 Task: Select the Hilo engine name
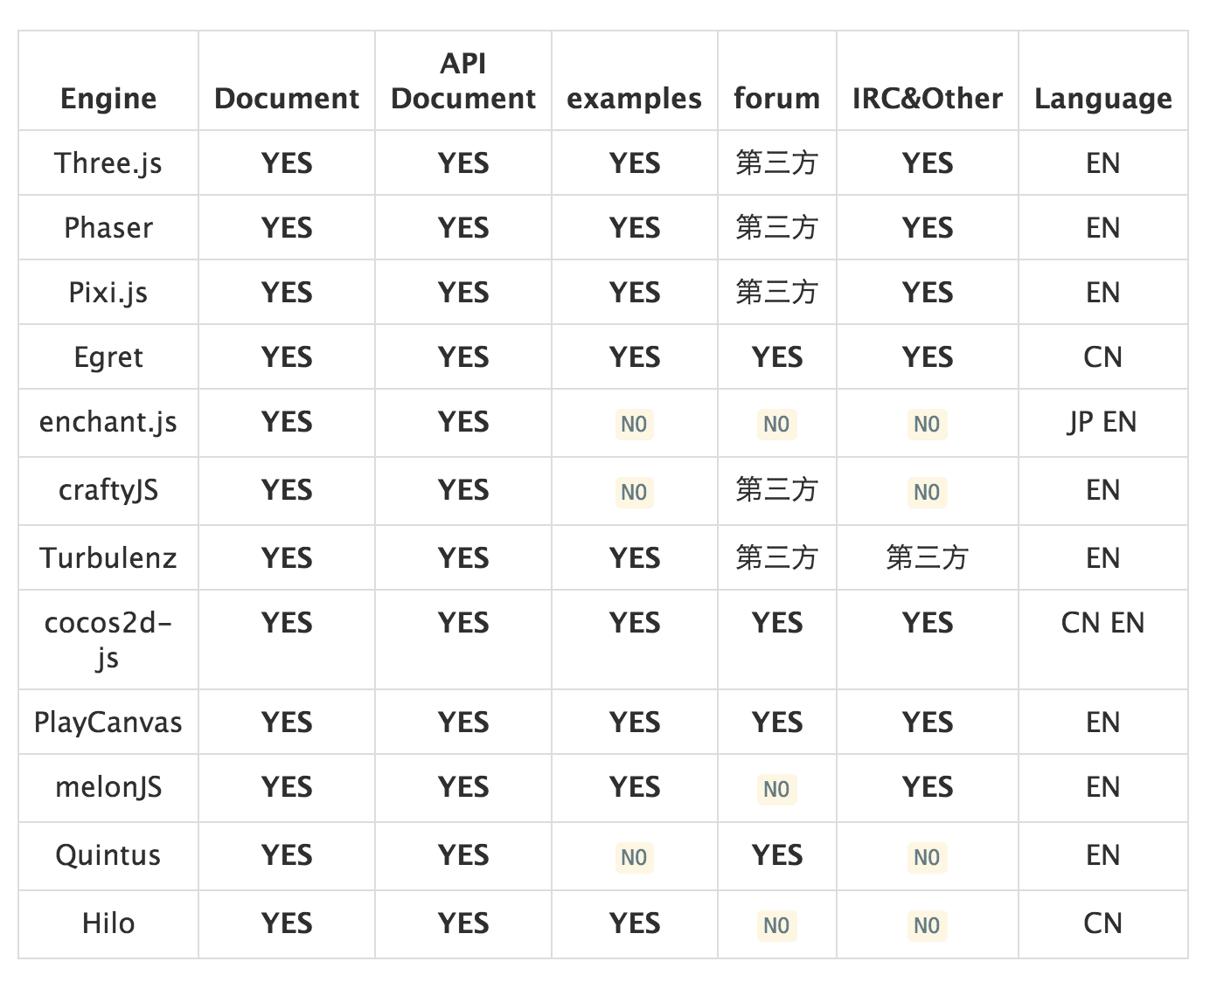tap(108, 923)
